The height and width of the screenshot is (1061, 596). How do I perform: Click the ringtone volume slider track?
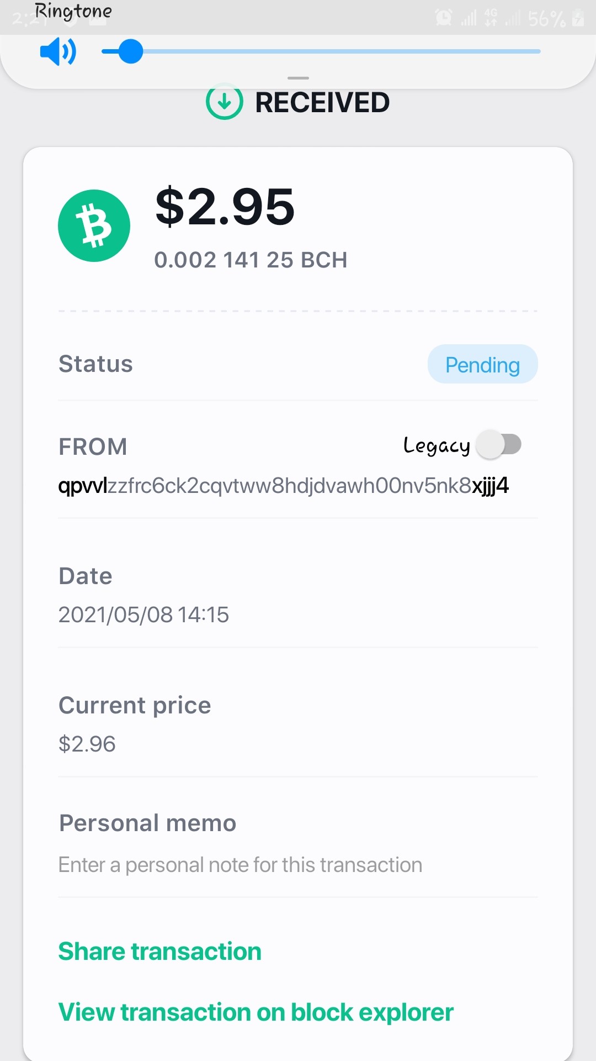tap(321, 51)
